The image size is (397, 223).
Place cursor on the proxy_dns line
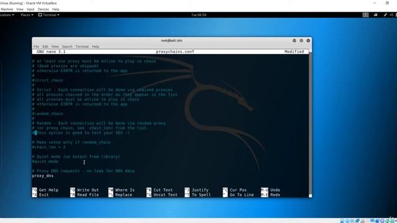(x=43, y=176)
